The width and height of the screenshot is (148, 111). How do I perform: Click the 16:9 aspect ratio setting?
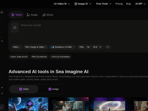(95, 47)
